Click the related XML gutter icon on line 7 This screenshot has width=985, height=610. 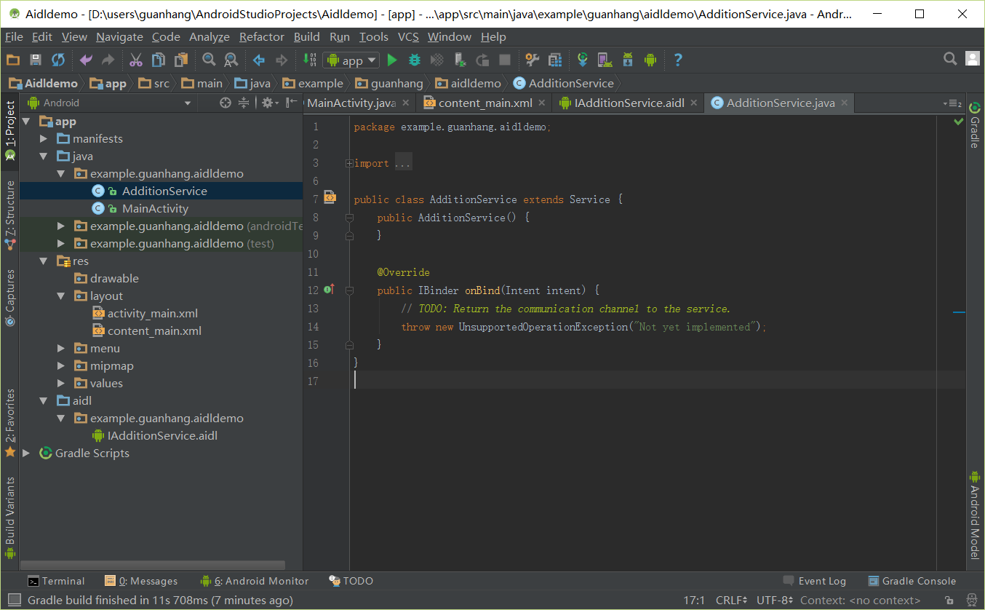(330, 197)
